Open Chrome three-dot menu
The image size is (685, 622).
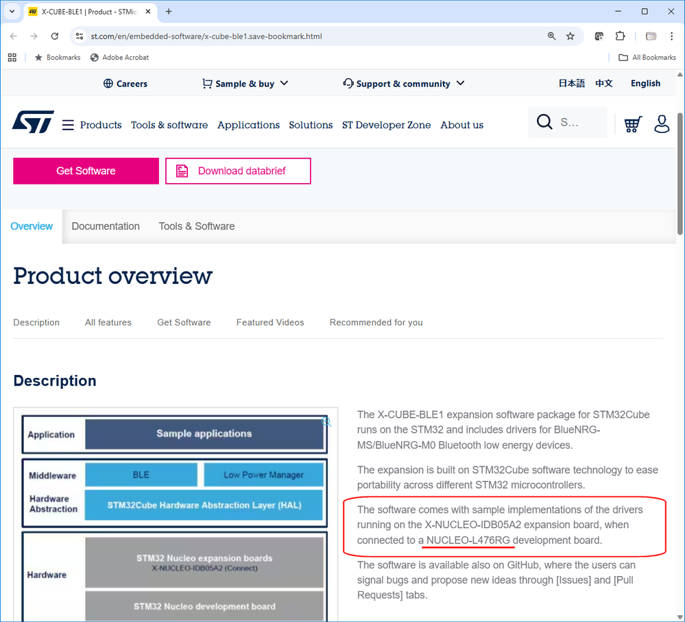(x=671, y=36)
